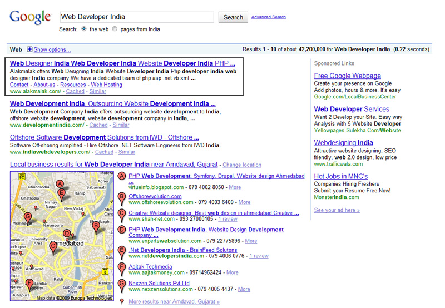
Task: Open Free Google Webpage sponsored link
Action: point(347,76)
